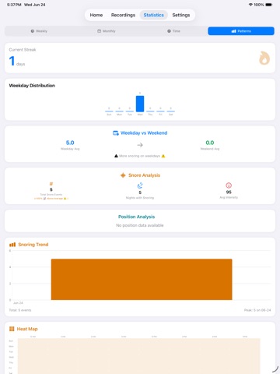Tap the 'More snoring on weekdays' message
This screenshot has height=374, width=280.
[x=139, y=156]
